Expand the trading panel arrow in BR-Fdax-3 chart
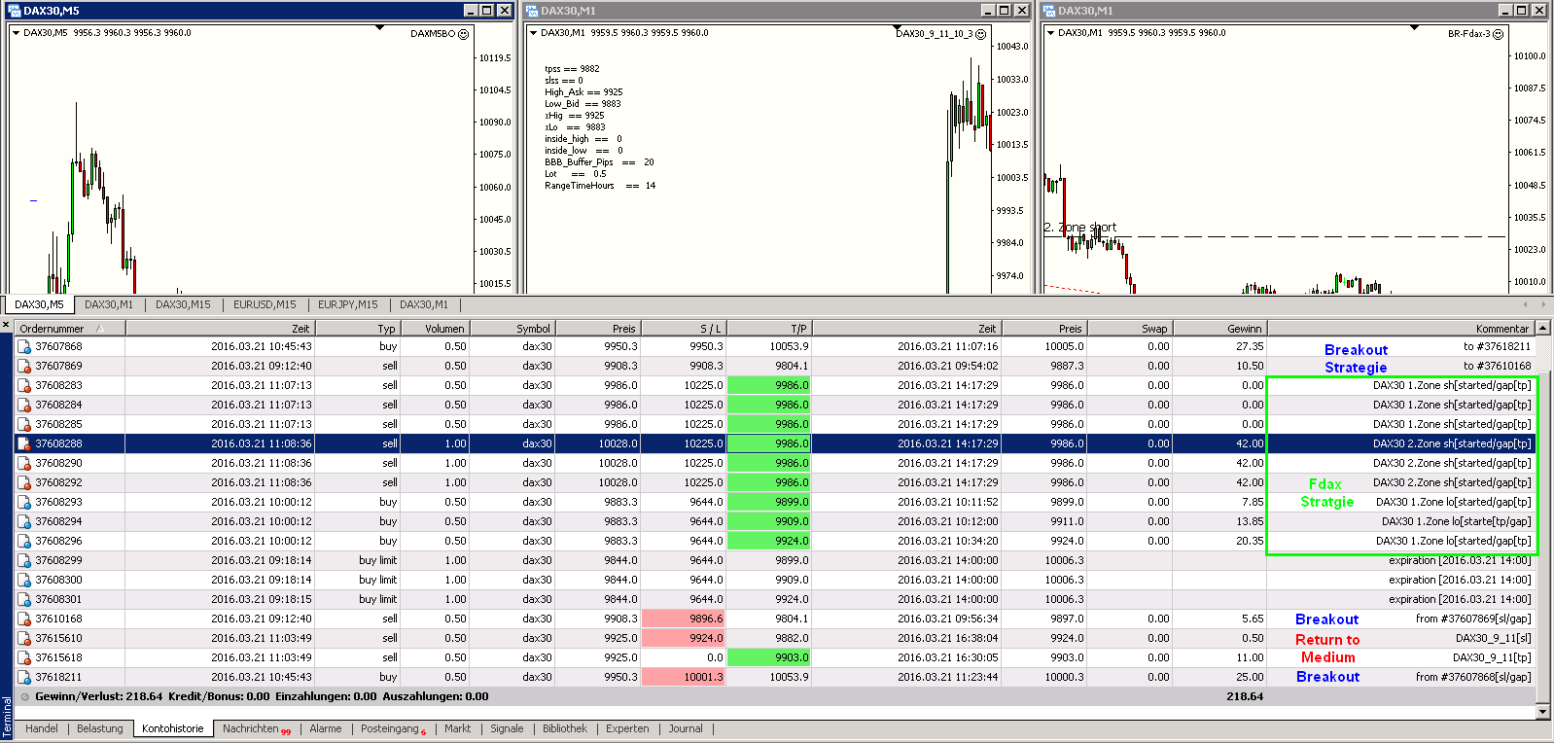Screen dimensions: 1554x743 click(1050, 33)
